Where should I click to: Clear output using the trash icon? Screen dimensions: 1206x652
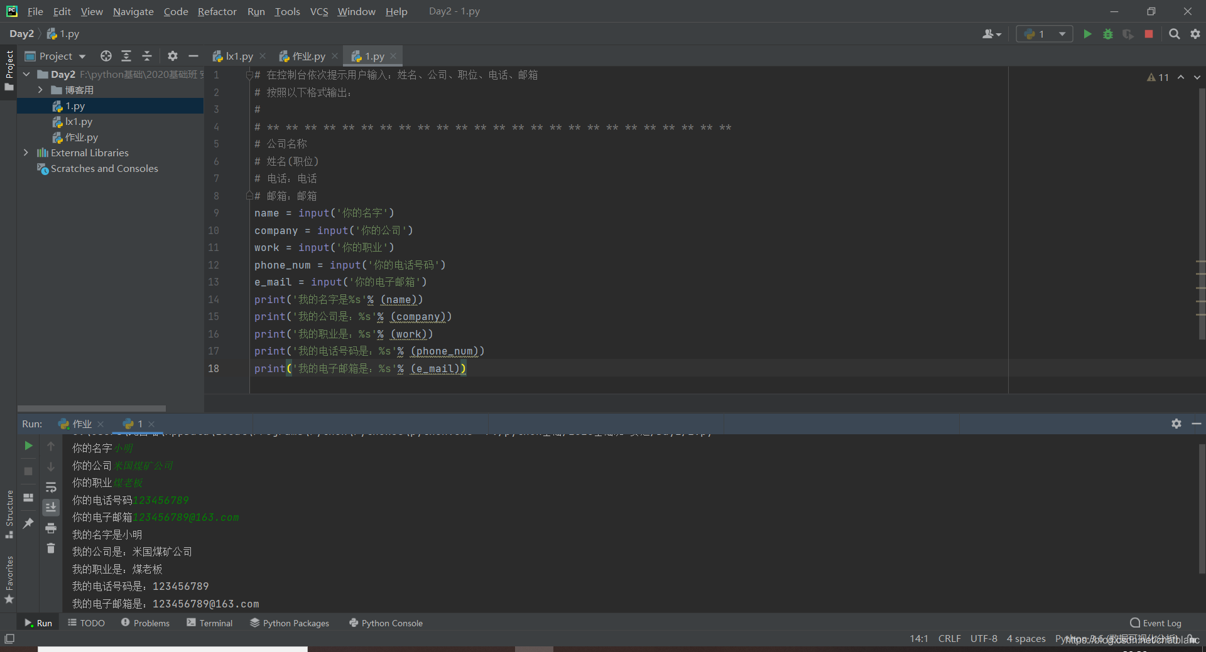click(x=51, y=548)
